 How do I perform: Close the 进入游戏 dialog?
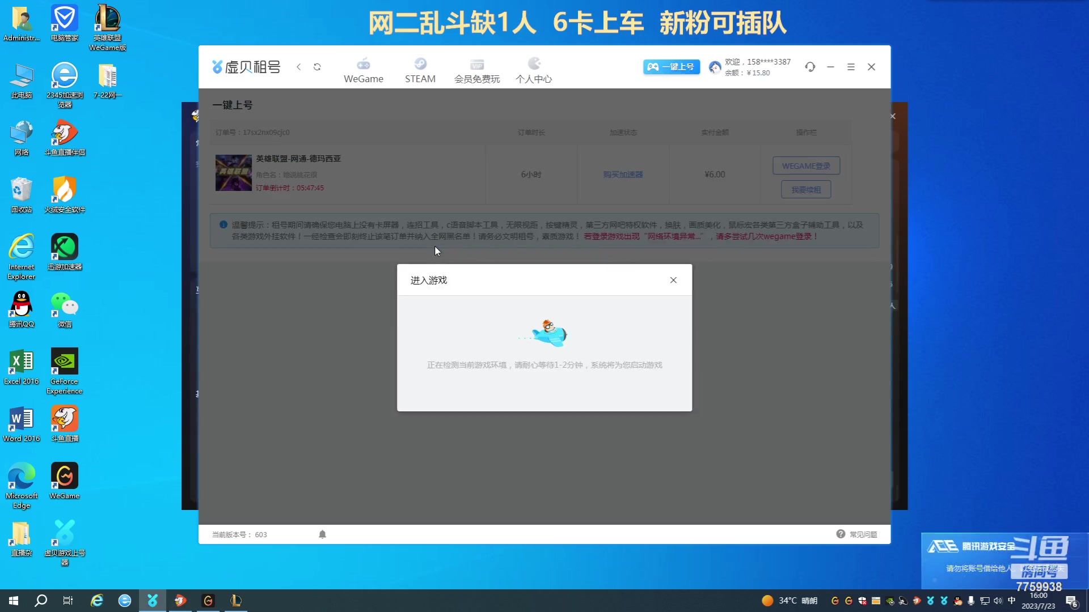tap(673, 280)
